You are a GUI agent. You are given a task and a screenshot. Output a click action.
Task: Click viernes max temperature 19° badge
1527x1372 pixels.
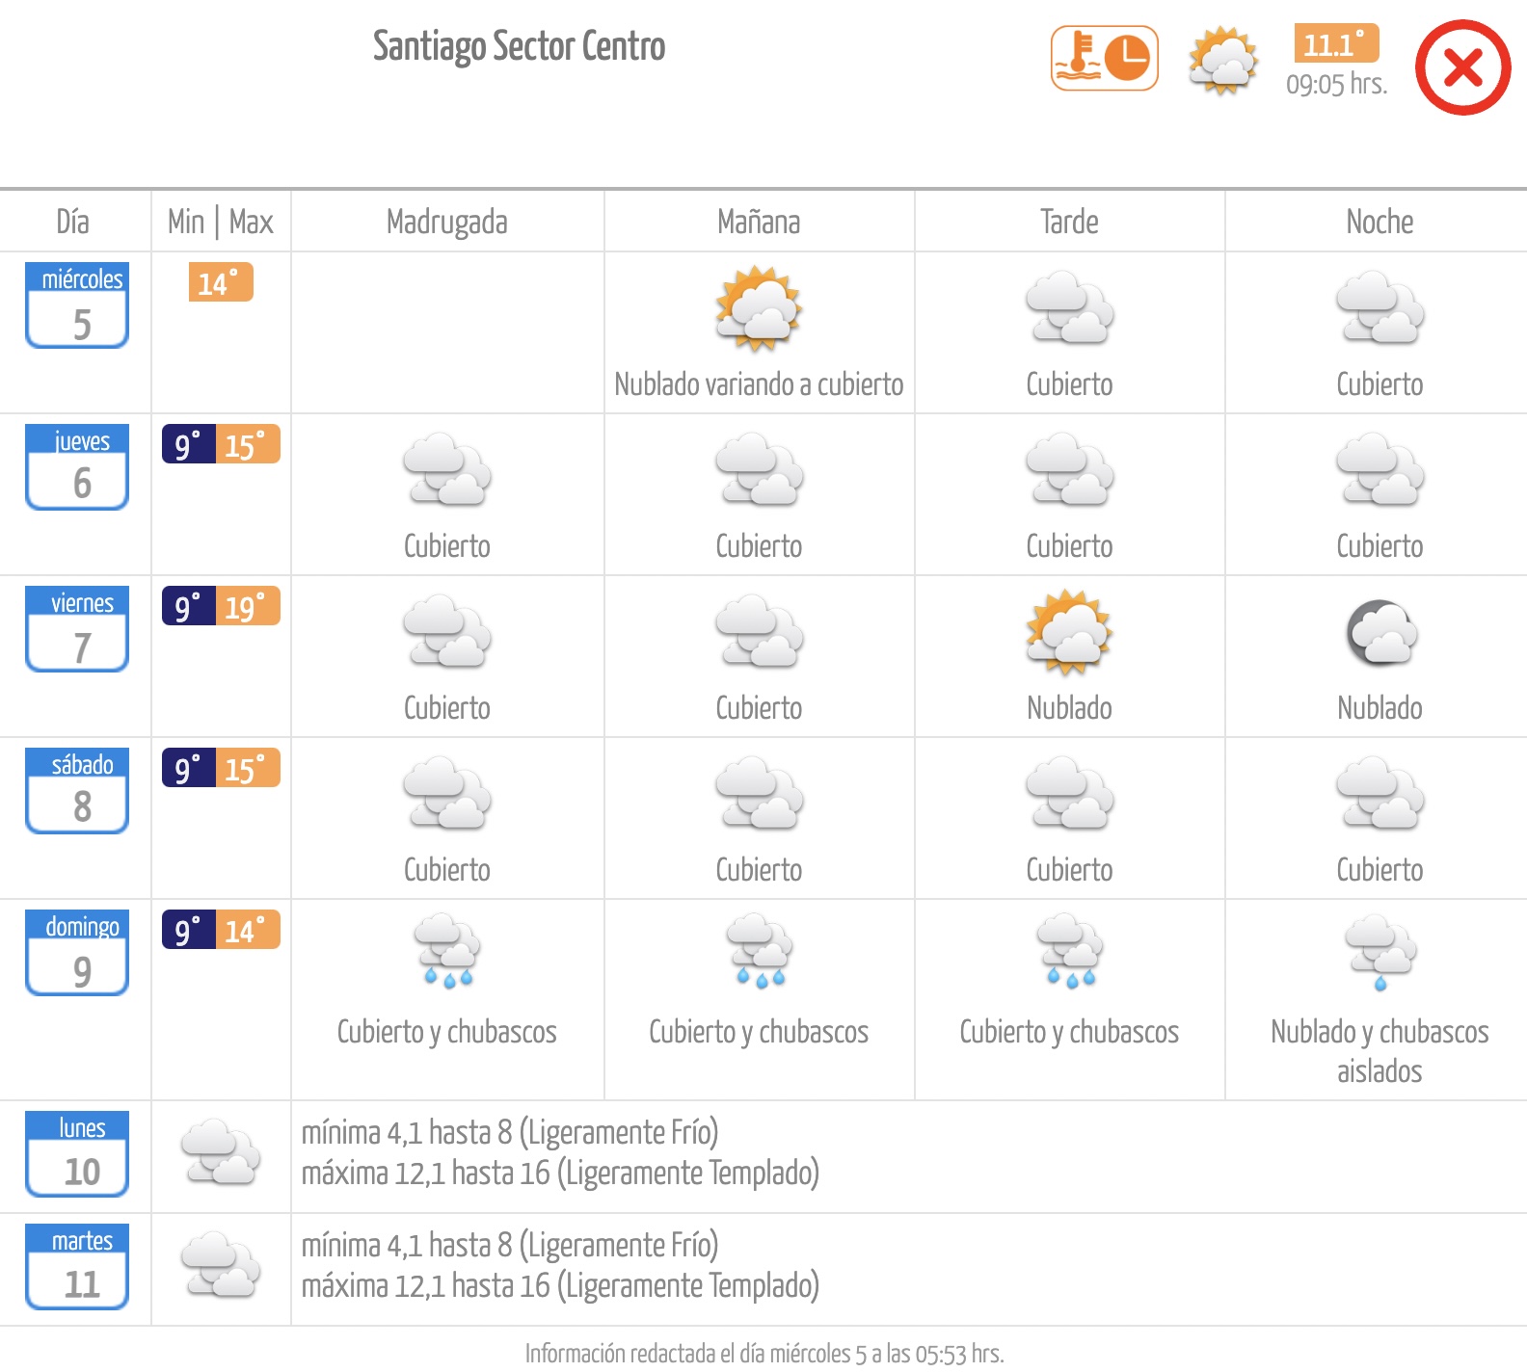click(x=248, y=606)
